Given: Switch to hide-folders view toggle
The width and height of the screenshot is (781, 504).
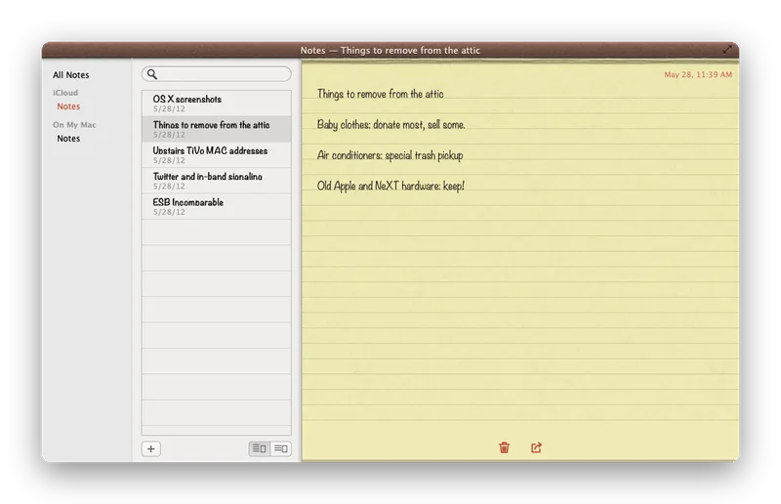Looking at the screenshot, I should (x=281, y=448).
